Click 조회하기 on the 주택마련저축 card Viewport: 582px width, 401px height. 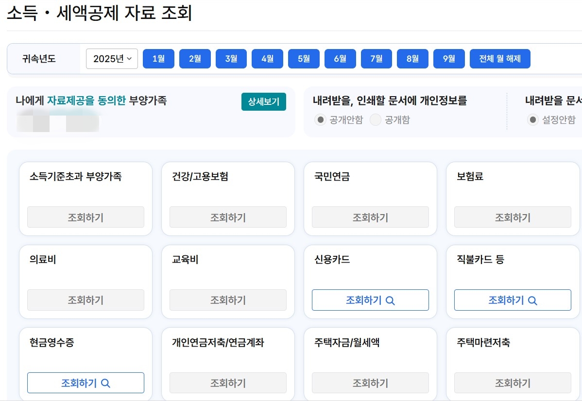tap(512, 383)
